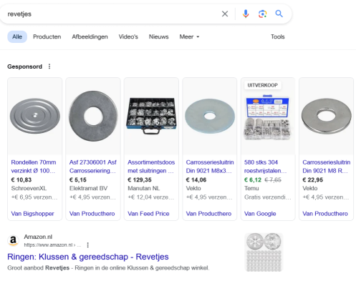Image resolution: width=356 pixels, height=286 pixels.
Task: Open Rondellen 70mm verzinkt link
Action: [x=34, y=167]
